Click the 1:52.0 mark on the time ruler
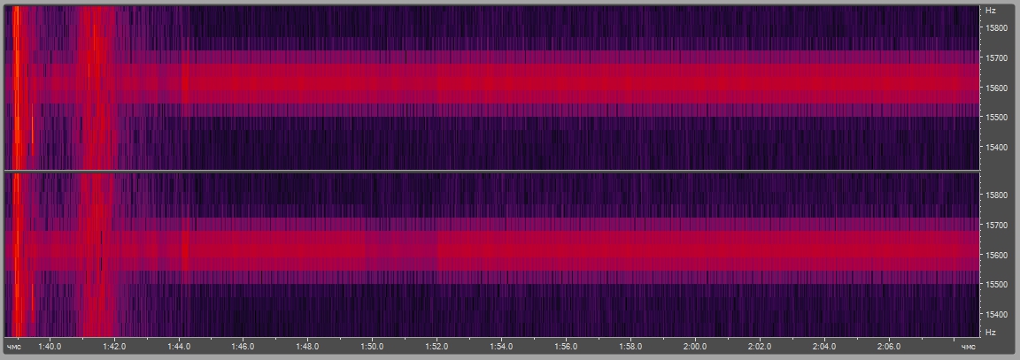Viewport: 1020px width, 360px height. click(x=437, y=347)
